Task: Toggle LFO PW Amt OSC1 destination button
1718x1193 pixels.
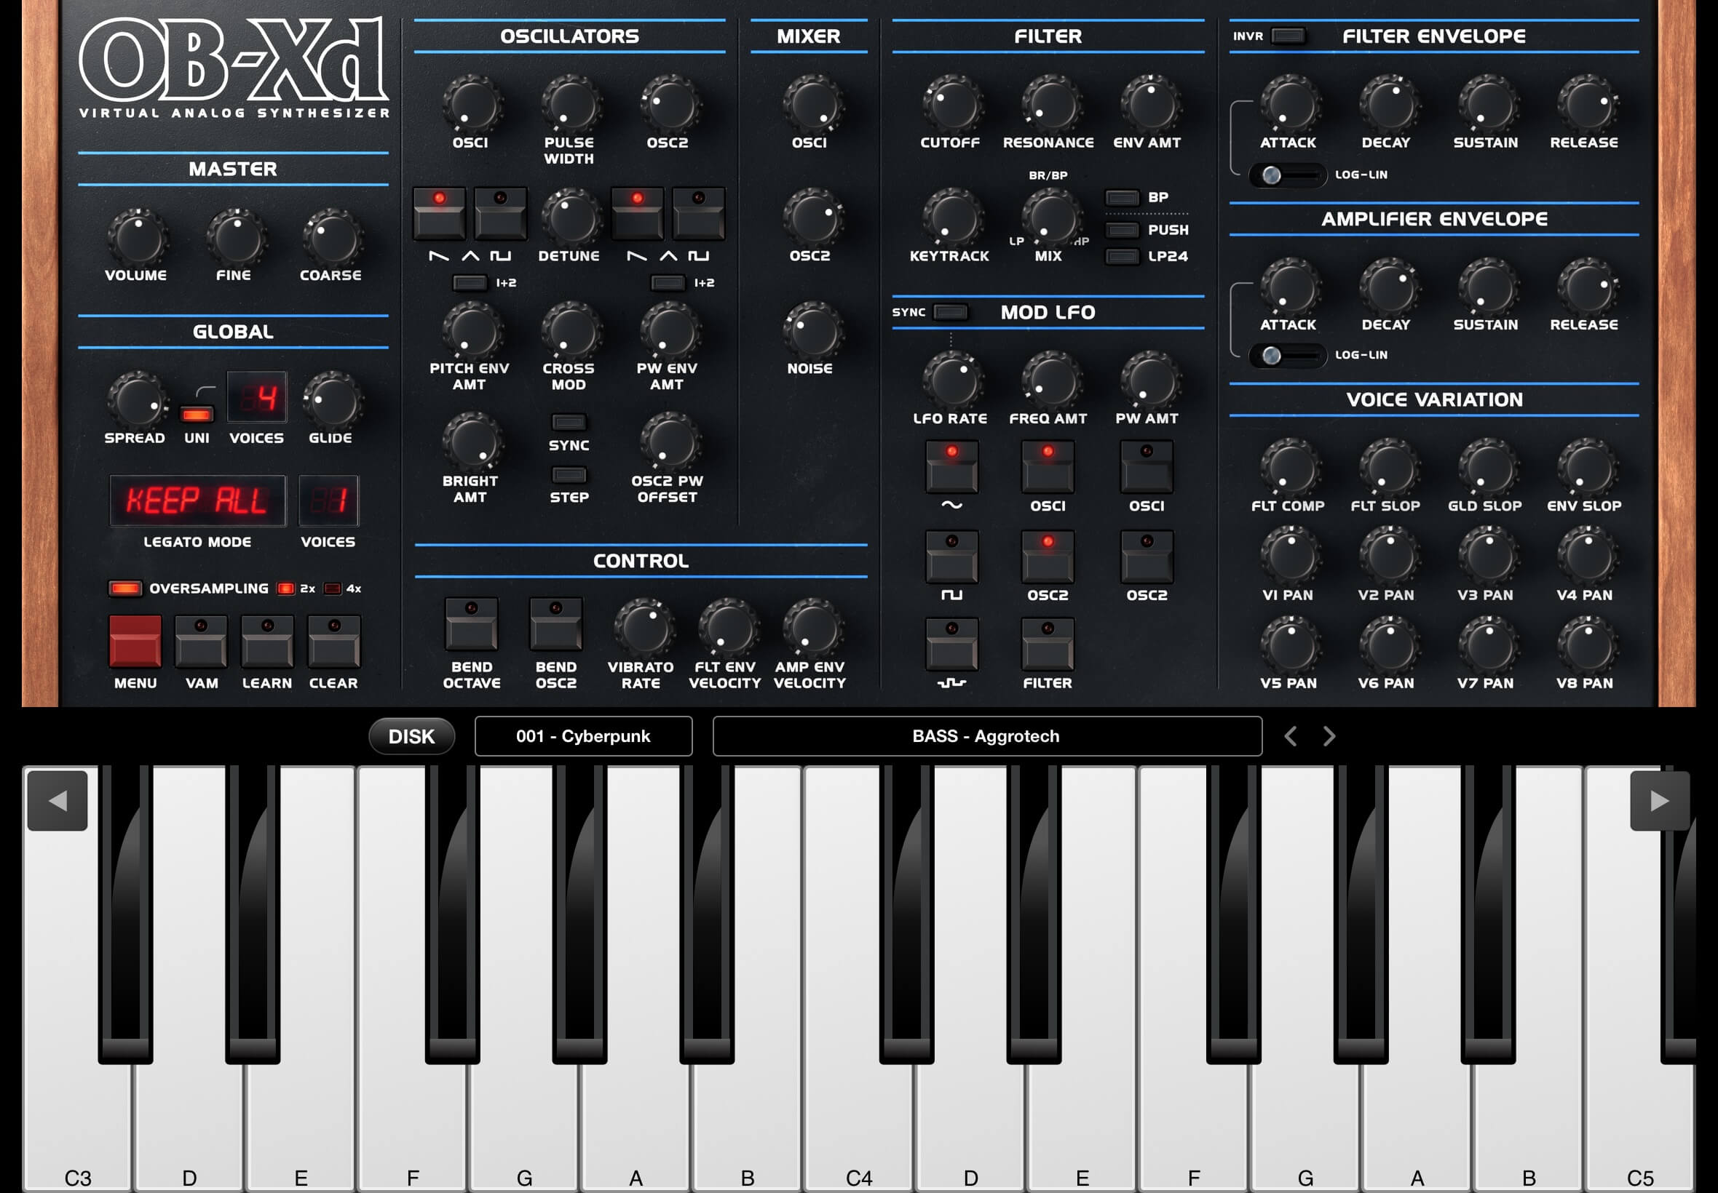Action: pos(1147,466)
